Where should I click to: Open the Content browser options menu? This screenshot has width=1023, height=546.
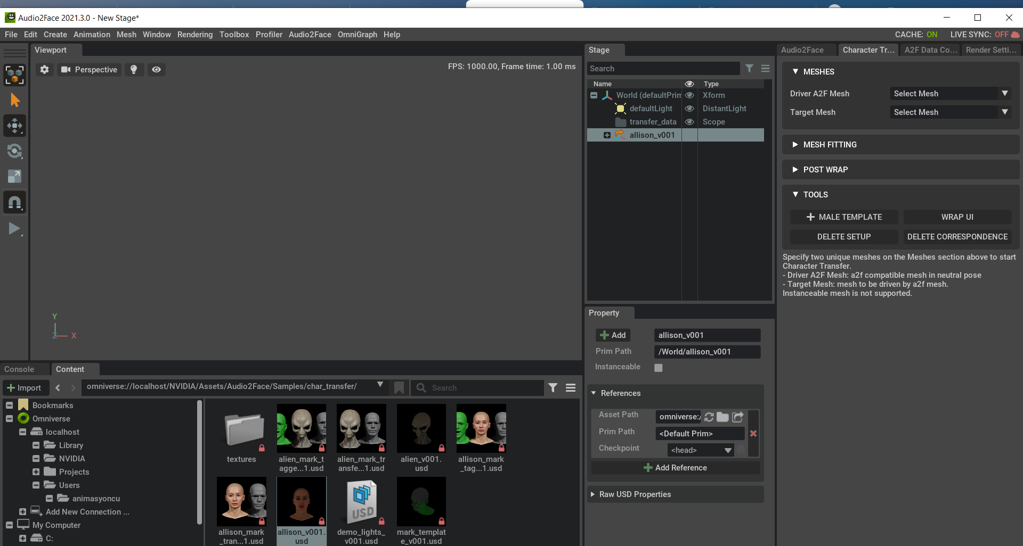[571, 388]
